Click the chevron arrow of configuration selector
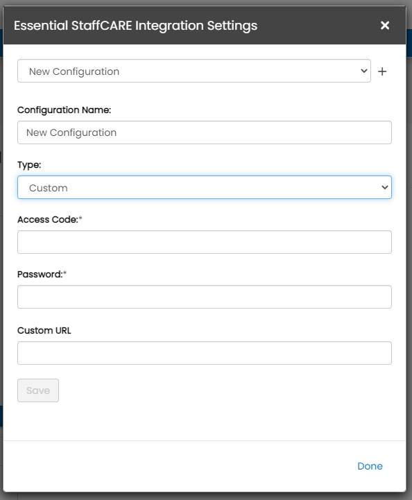Viewport: 412px width, 500px height. tap(364, 71)
